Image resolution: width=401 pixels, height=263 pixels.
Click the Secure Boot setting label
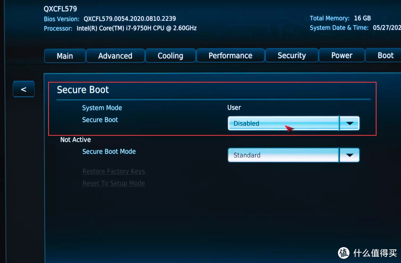(100, 119)
